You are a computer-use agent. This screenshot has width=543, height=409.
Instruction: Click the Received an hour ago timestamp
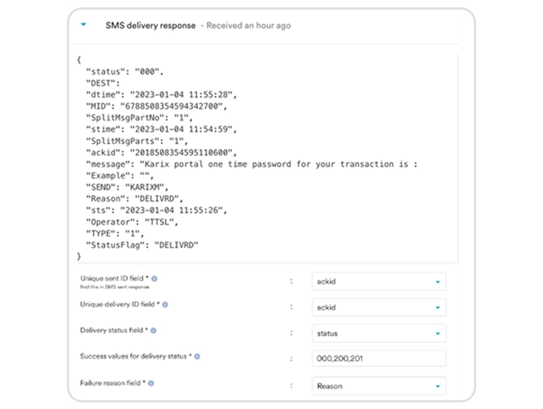tap(248, 25)
